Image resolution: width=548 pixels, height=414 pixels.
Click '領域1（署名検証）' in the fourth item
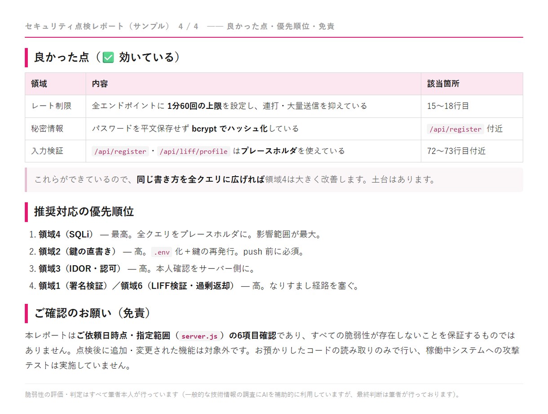coord(73,286)
